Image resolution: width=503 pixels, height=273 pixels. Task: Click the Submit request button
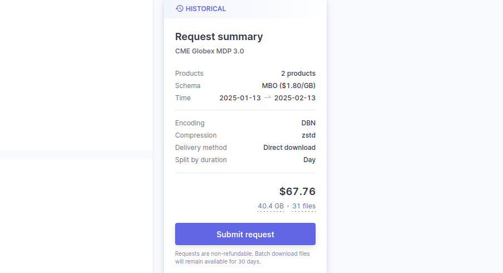click(x=245, y=234)
